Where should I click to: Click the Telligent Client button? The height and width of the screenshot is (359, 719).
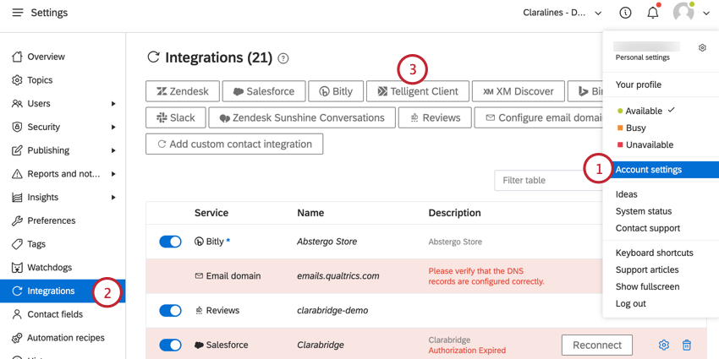coord(418,91)
